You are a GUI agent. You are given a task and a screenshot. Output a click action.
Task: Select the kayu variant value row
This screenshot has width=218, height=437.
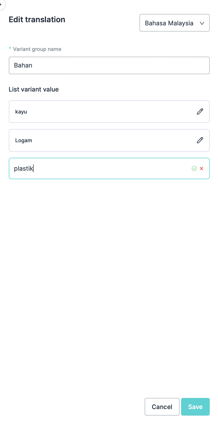103,112
